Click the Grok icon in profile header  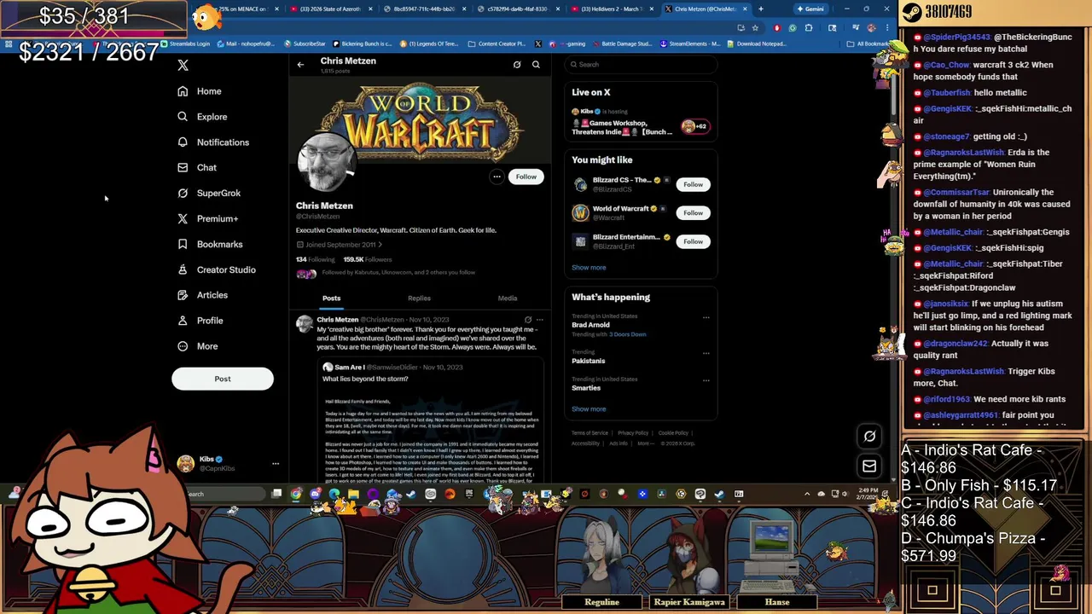[x=517, y=65]
